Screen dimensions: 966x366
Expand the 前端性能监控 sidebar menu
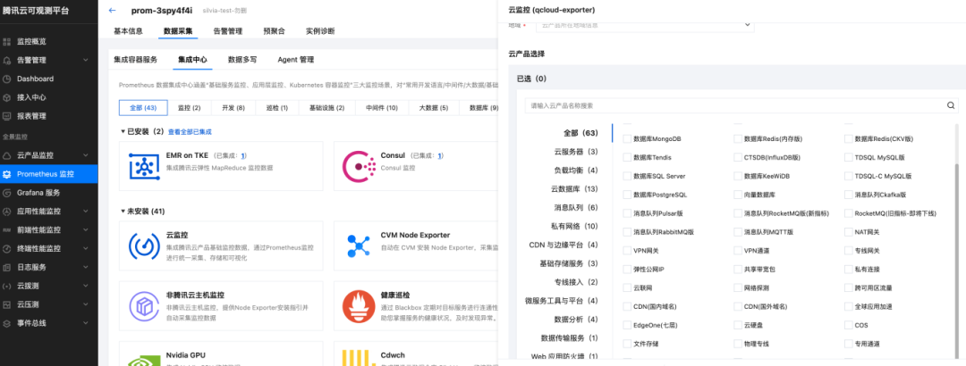86,230
